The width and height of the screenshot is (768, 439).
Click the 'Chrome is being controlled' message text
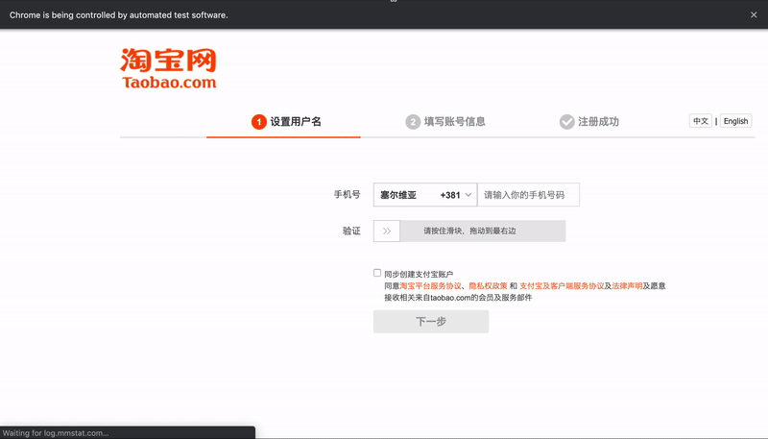coord(118,15)
